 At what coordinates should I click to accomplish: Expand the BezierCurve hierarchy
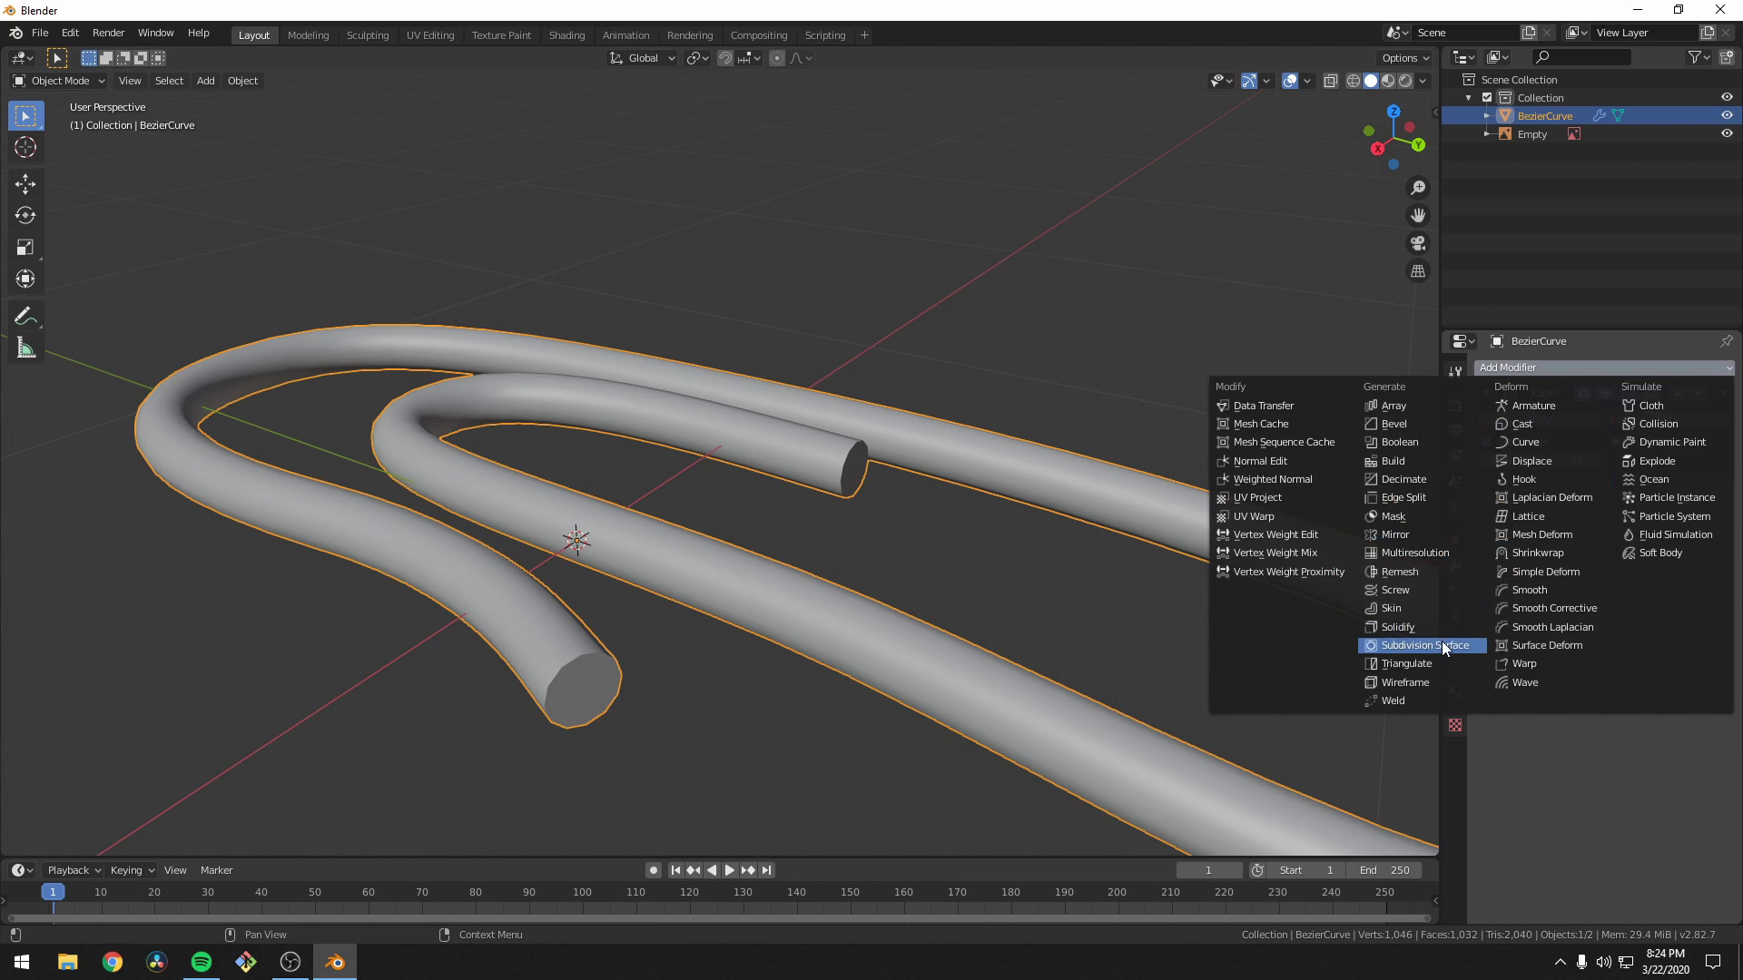pyautogui.click(x=1486, y=115)
